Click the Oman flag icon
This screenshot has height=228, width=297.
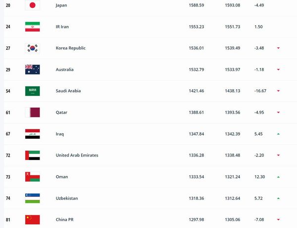click(x=32, y=177)
